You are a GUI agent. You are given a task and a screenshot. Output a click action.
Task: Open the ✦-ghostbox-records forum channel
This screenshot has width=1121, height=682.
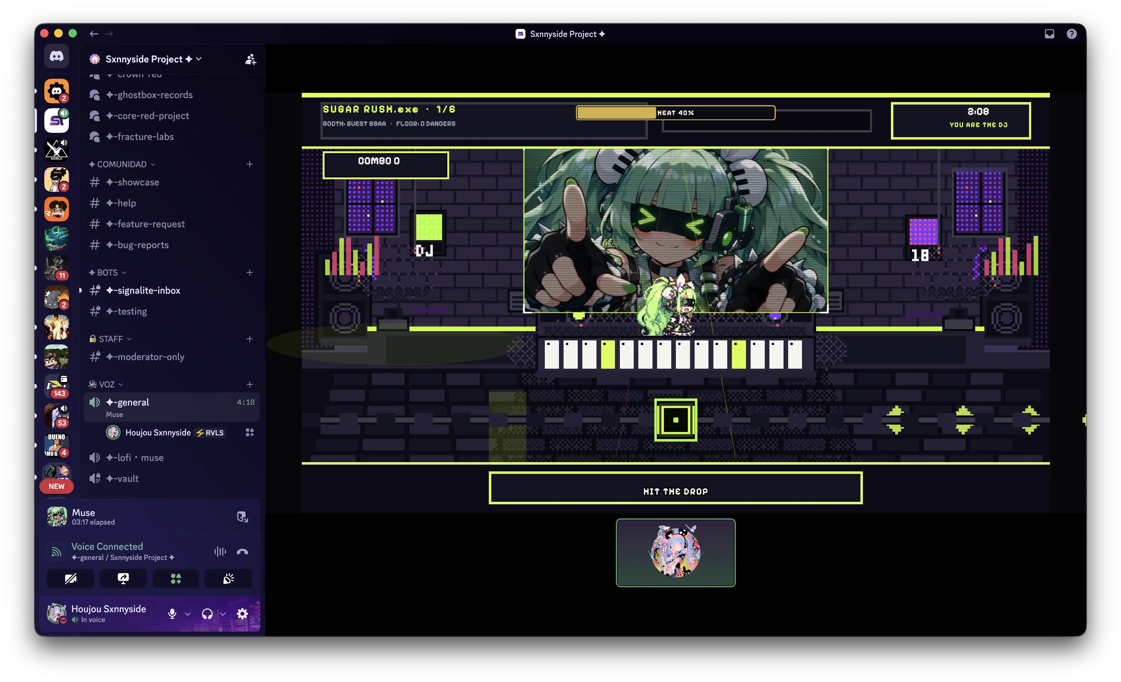(x=172, y=95)
